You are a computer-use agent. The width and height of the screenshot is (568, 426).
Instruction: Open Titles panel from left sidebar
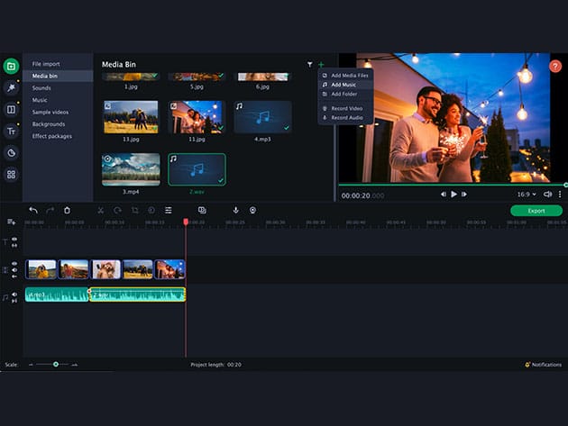11,131
